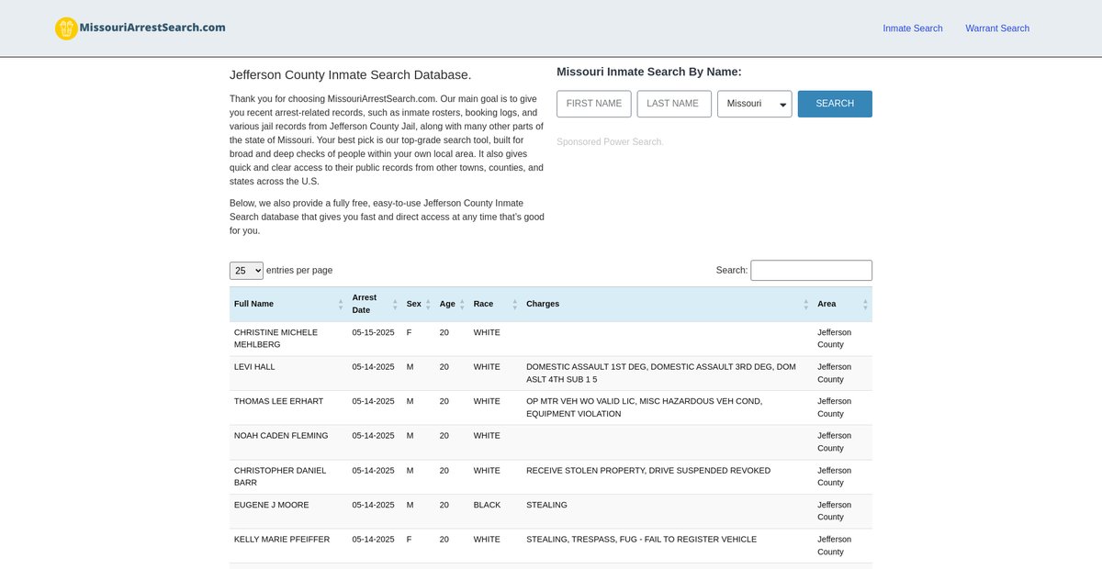Click the EUGENE J MOORE row
This screenshot has width=1102, height=569.
[x=271, y=505]
